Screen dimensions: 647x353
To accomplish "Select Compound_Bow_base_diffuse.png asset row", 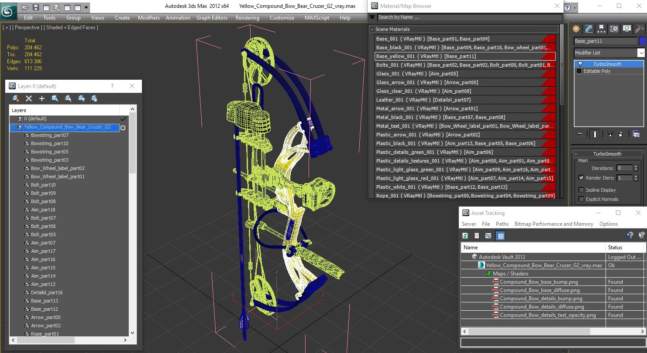I will pyautogui.click(x=540, y=290).
